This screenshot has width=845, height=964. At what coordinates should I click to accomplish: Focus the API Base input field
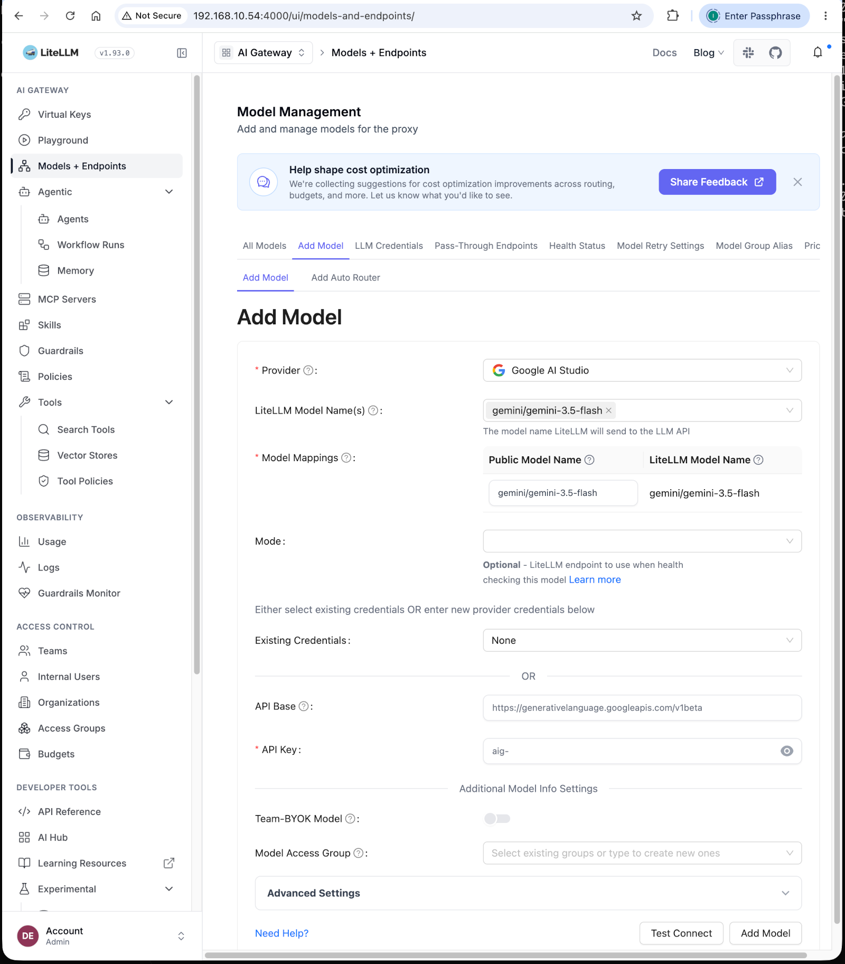click(x=642, y=708)
